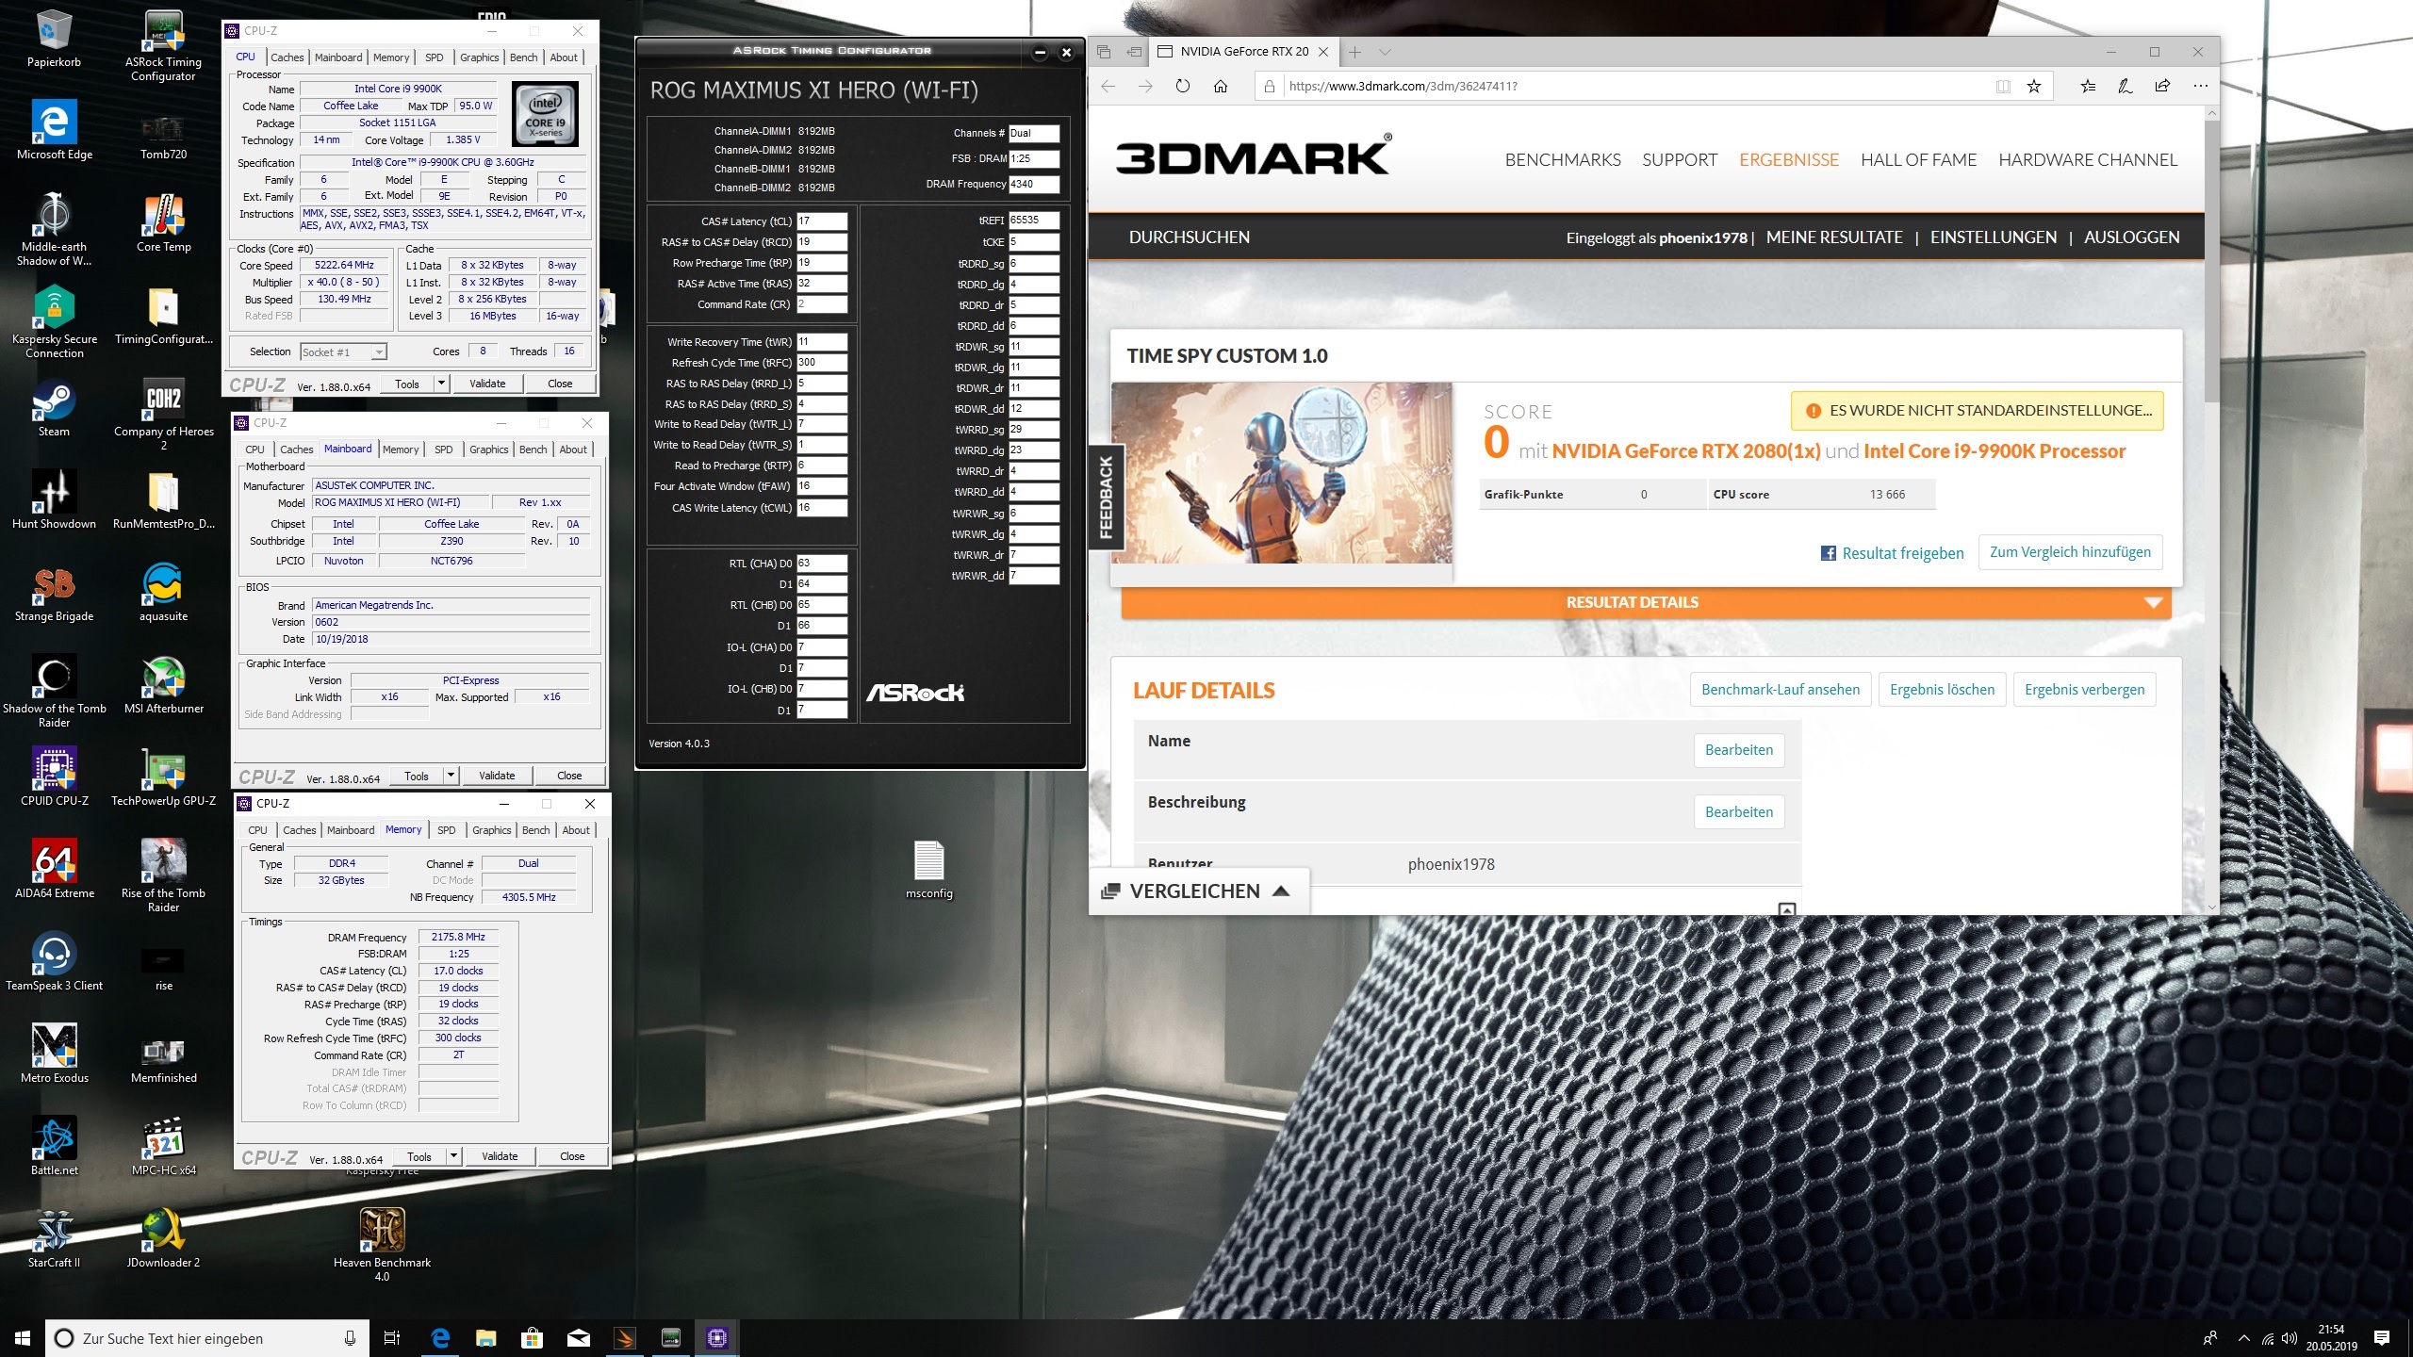Switch to the SPD tab in top CPU-Z

[434, 57]
